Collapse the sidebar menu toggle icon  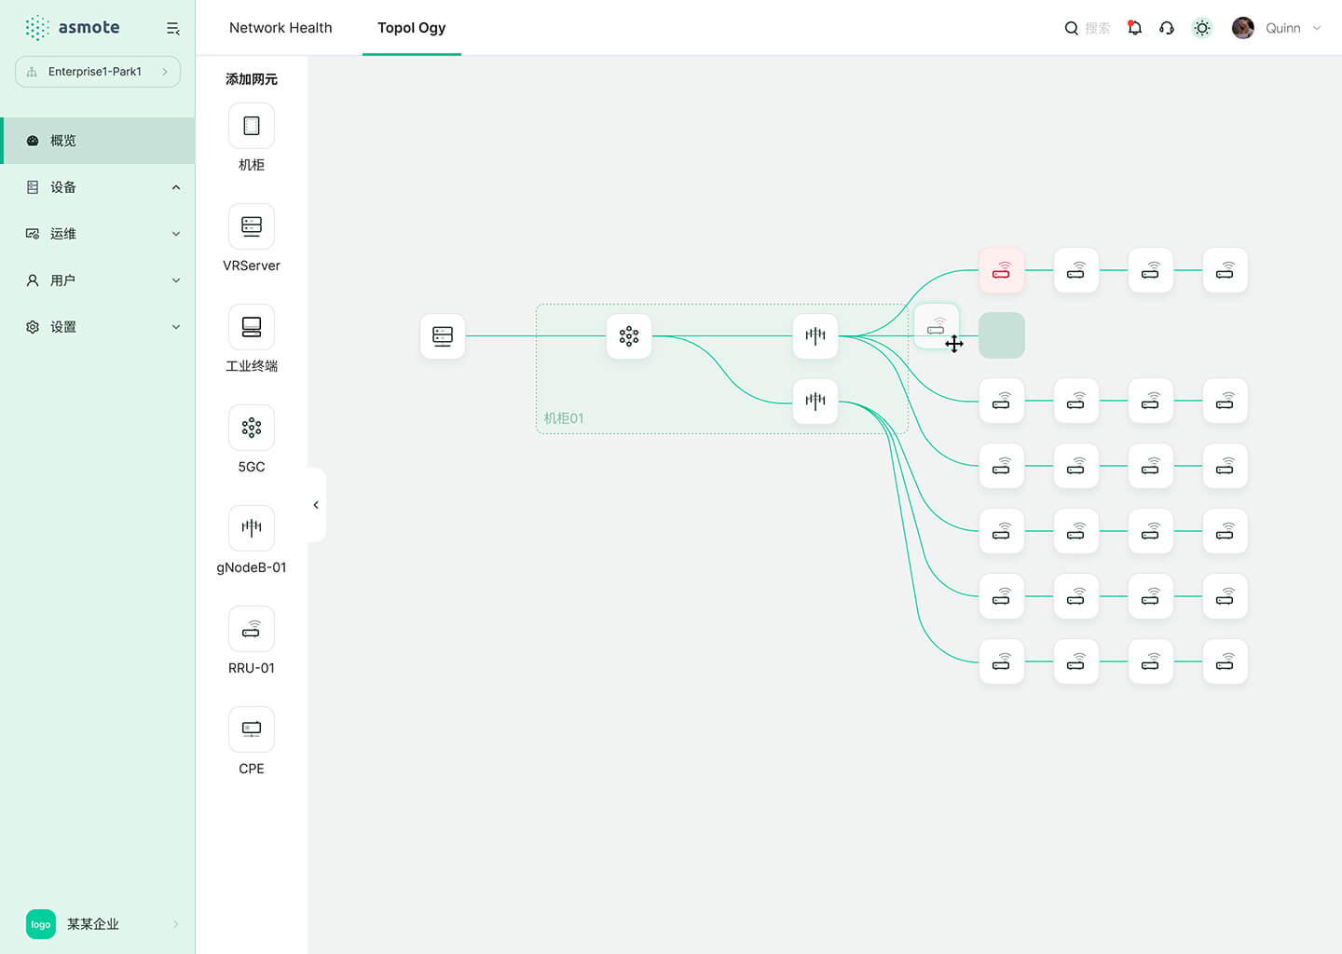point(172,29)
